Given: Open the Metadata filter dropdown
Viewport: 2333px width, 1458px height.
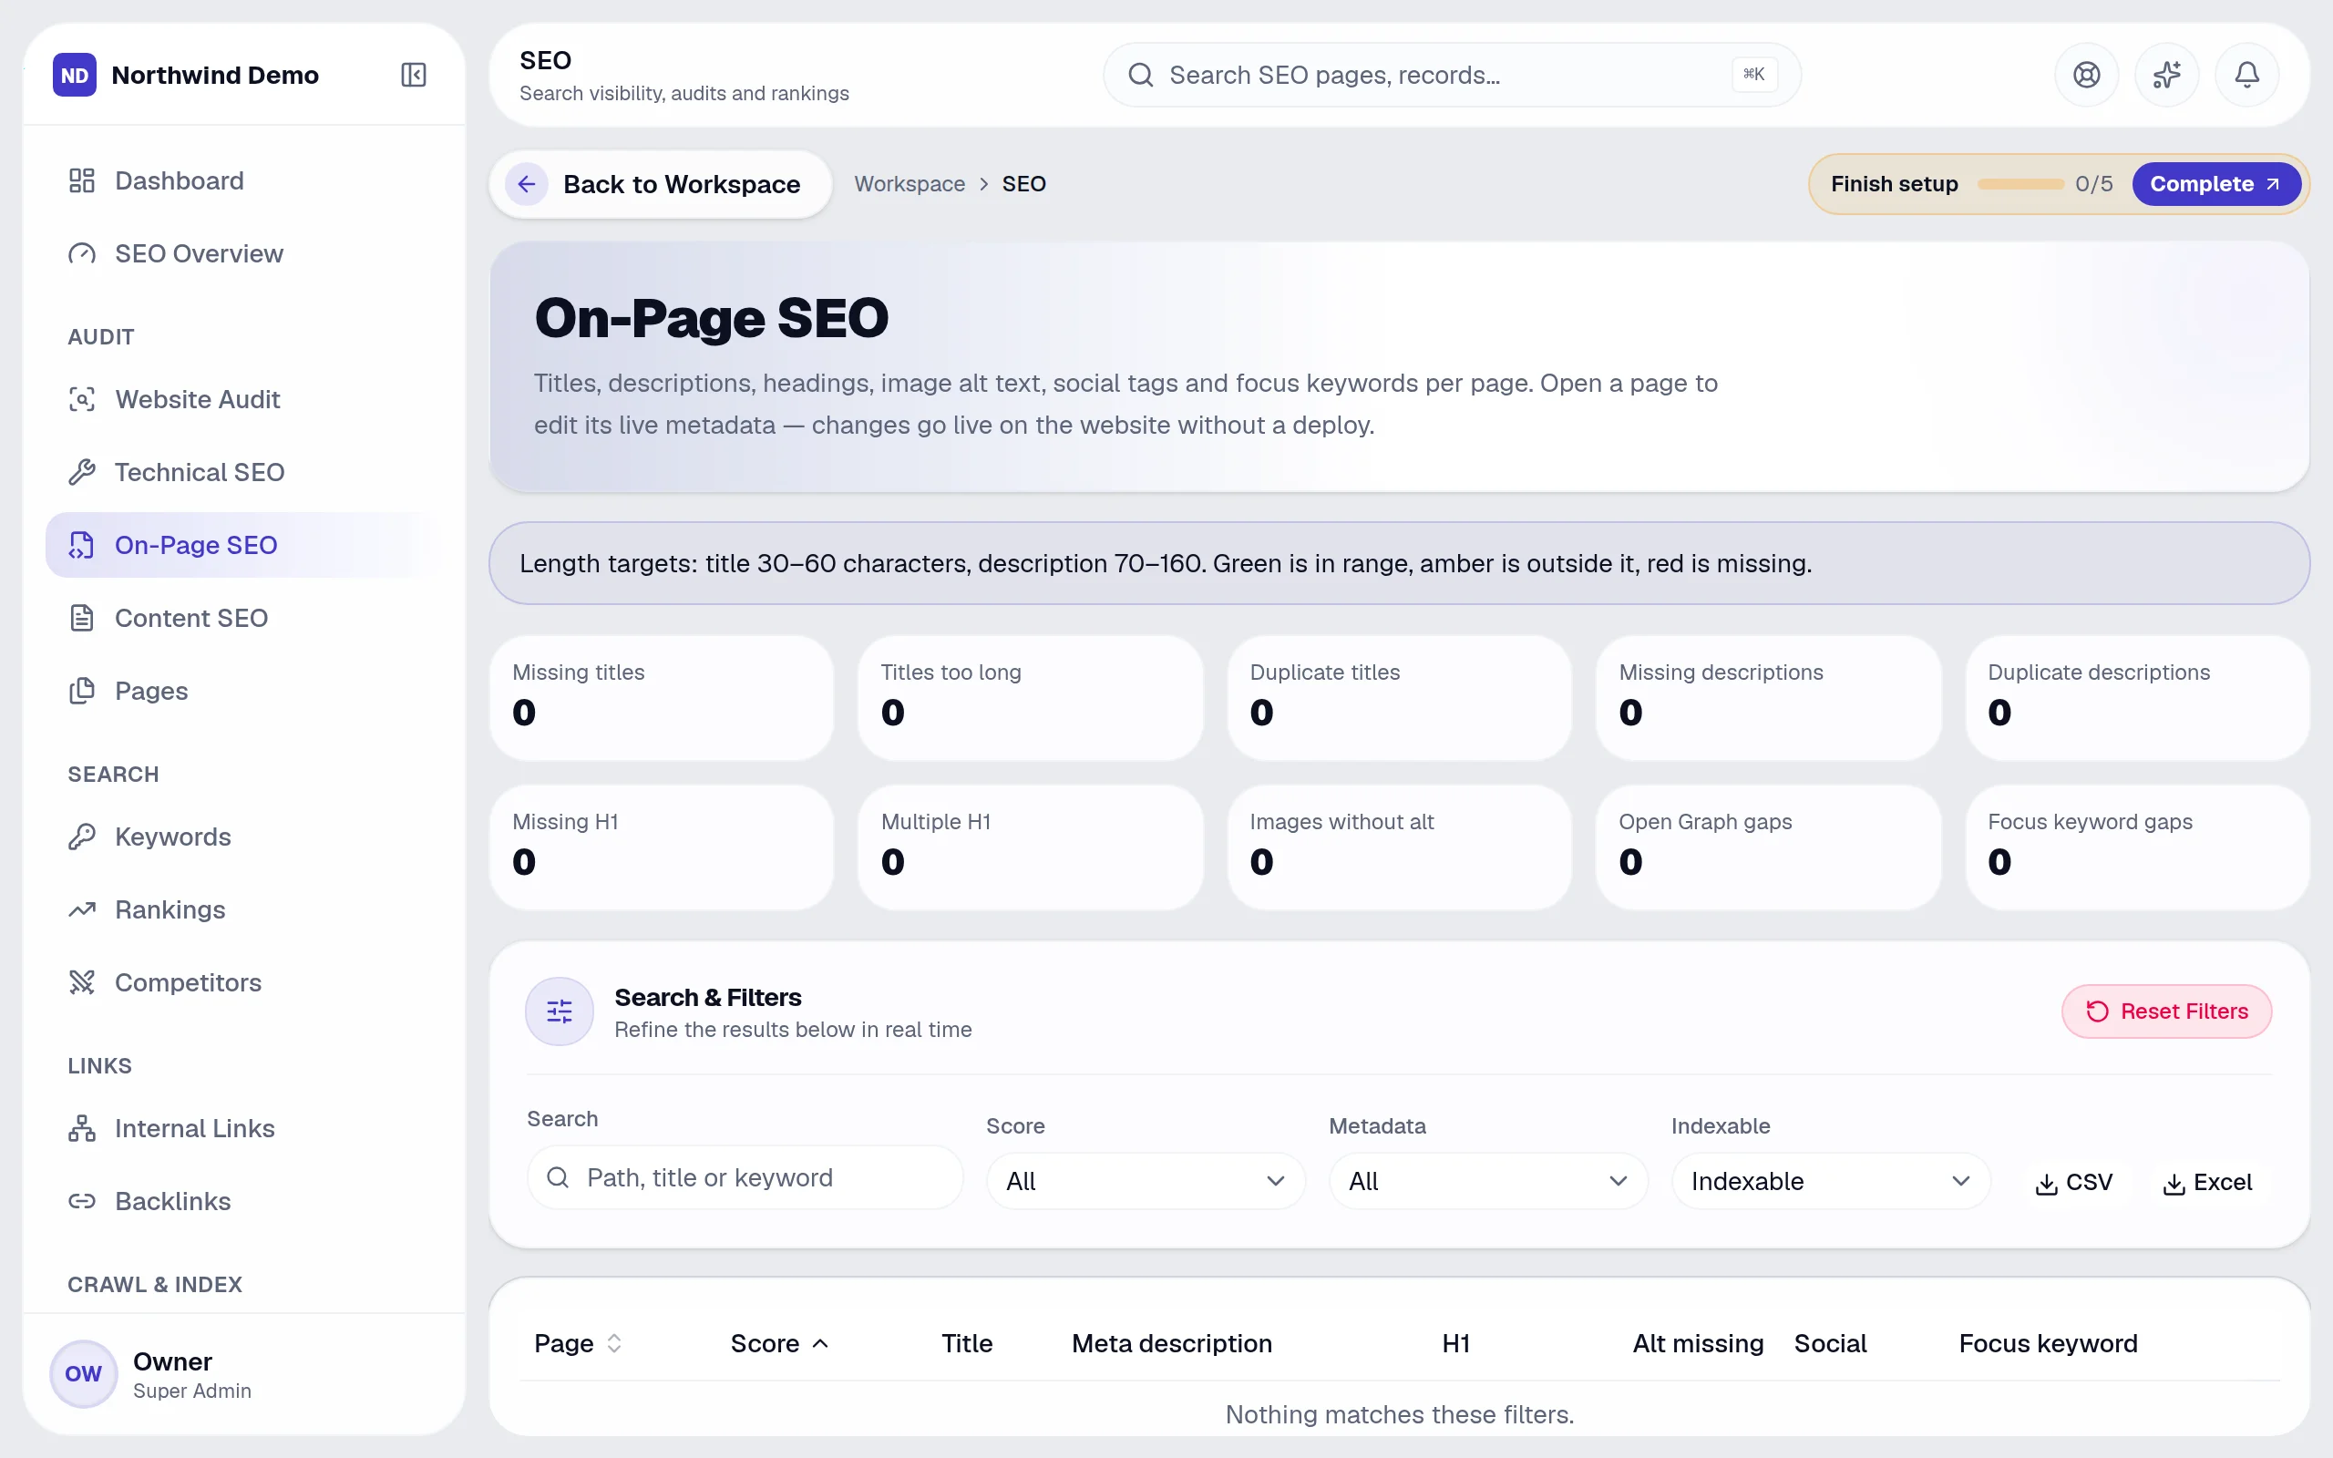Looking at the screenshot, I should pos(1487,1181).
